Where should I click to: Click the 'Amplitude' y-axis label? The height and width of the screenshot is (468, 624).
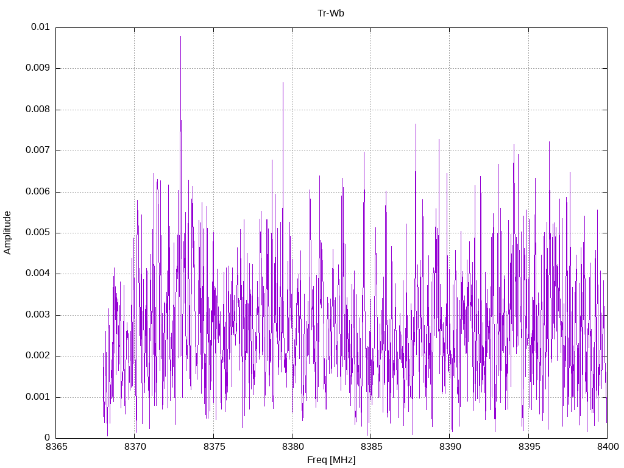[7, 233]
